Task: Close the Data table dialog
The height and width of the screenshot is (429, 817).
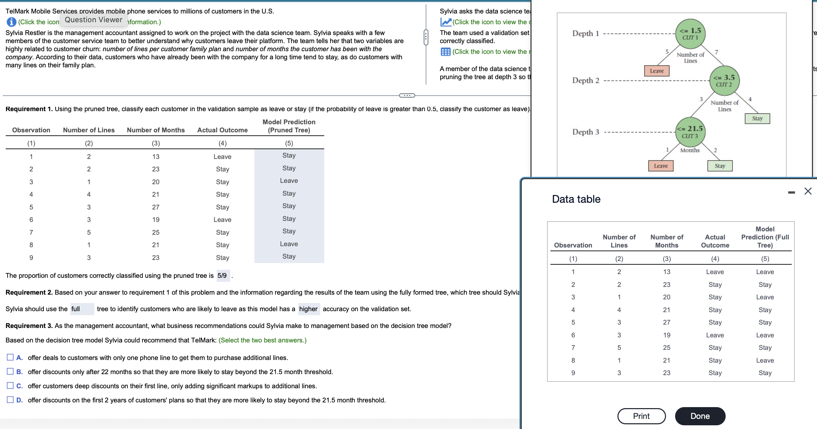Action: pyautogui.click(x=808, y=191)
